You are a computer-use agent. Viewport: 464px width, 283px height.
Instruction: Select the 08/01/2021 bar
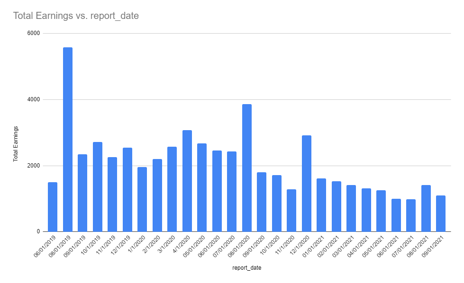(426, 208)
